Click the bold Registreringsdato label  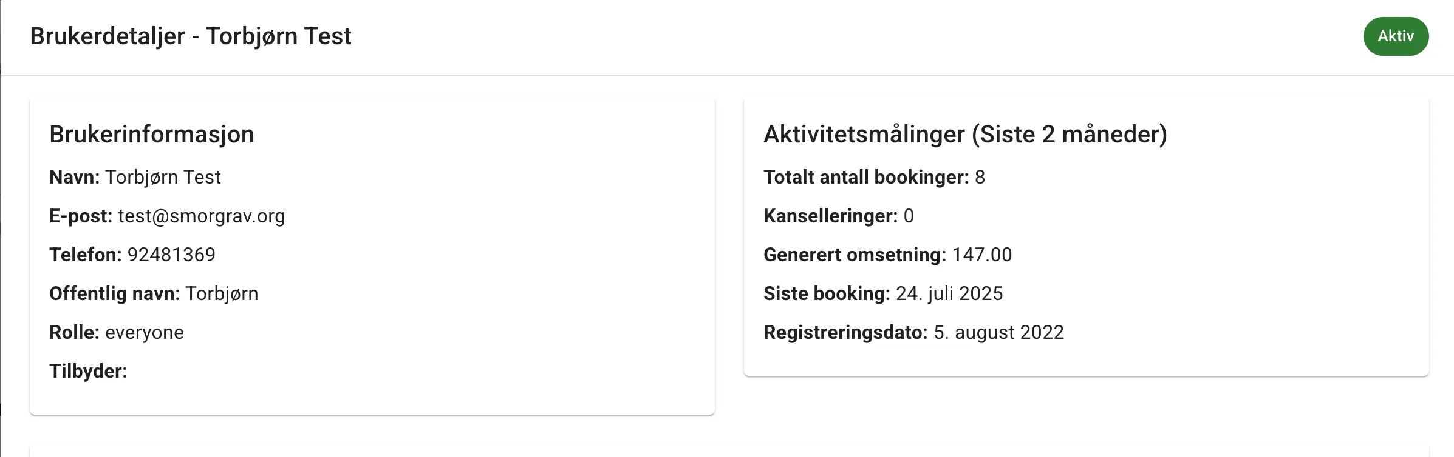[845, 332]
